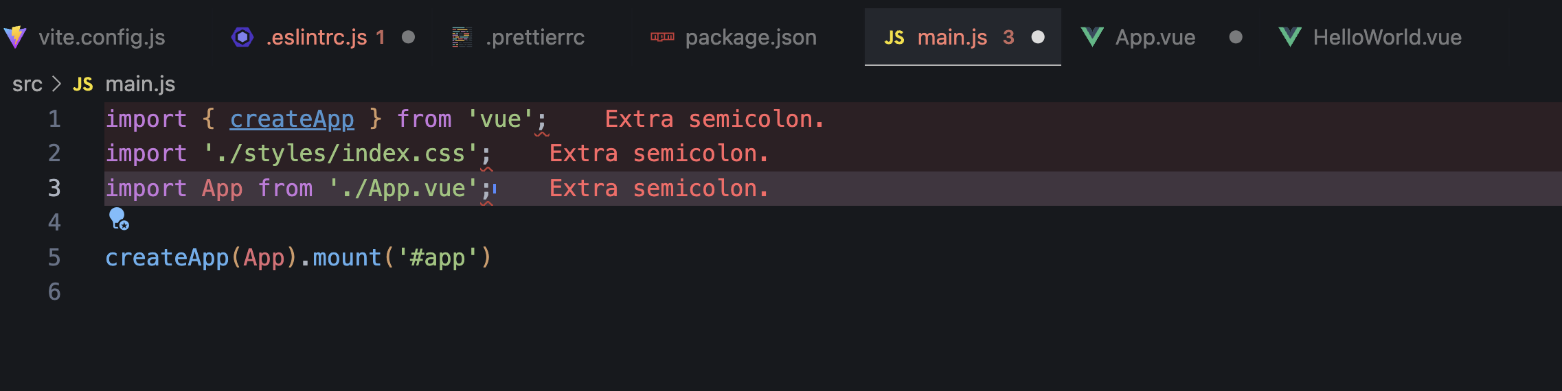This screenshot has height=391, width=1562.
Task: Click the createApp link in line 1
Action: click(292, 119)
